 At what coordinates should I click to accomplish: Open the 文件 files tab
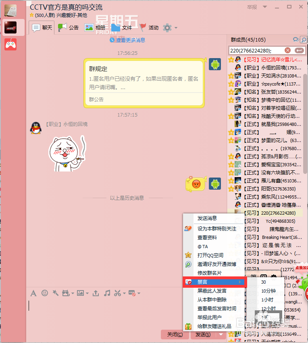[x=121, y=28]
